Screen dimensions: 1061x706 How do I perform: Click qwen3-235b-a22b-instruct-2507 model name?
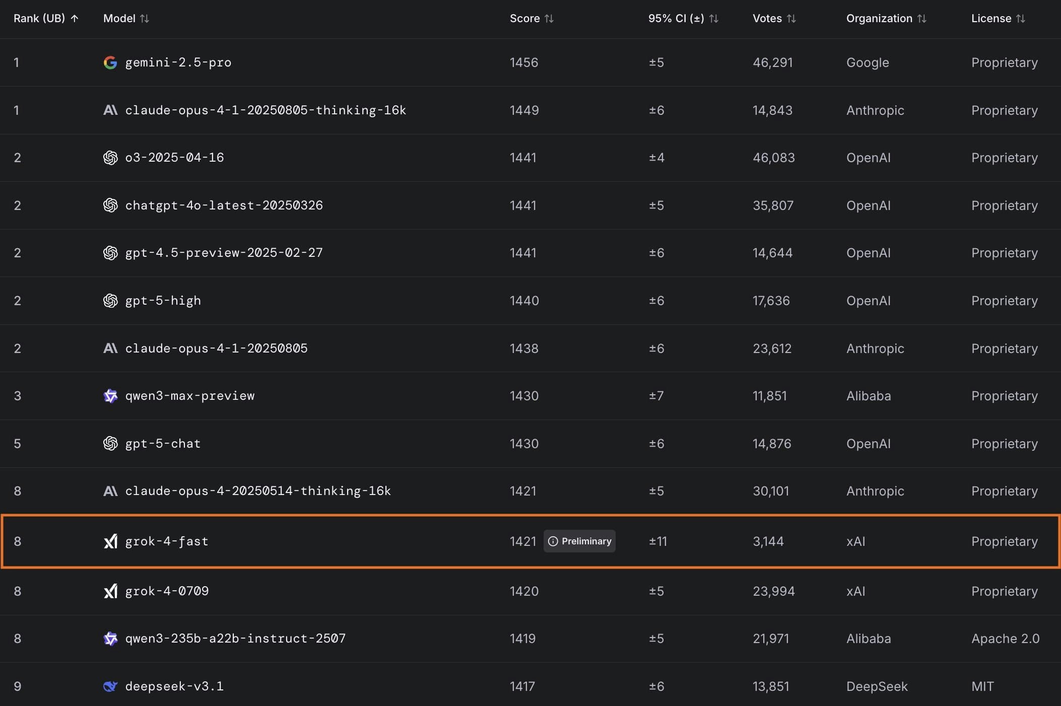[235, 639]
